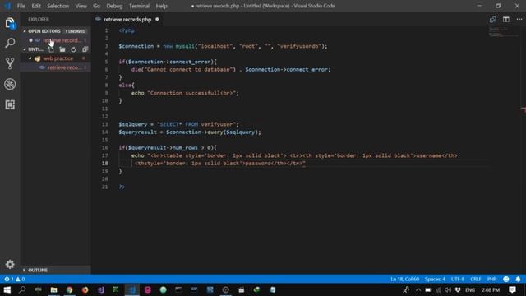Image resolution: width=526 pixels, height=296 pixels.
Task: Open More Actions ellipsis in editor
Action: pyautogui.click(x=519, y=20)
